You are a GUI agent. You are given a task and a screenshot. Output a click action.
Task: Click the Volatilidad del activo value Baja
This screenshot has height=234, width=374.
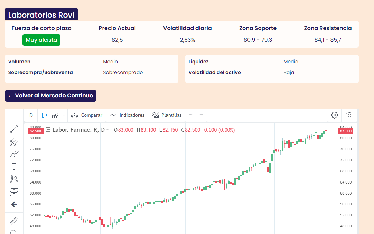point(289,72)
